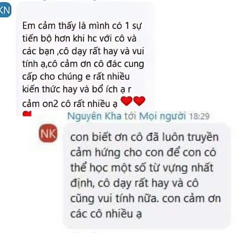Select line 'thể học một số từ vựng nhất'
The height and width of the screenshot is (233, 241).
click(142, 168)
